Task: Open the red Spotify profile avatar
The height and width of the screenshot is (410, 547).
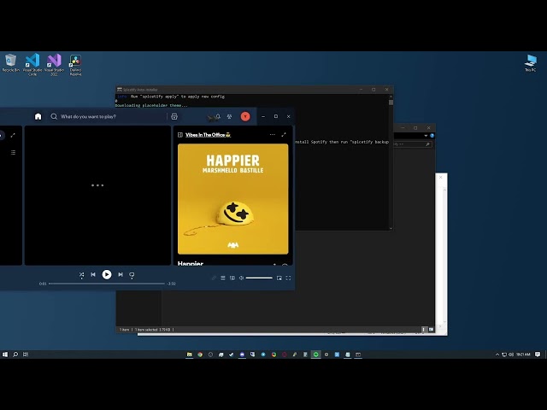Action: [245, 116]
